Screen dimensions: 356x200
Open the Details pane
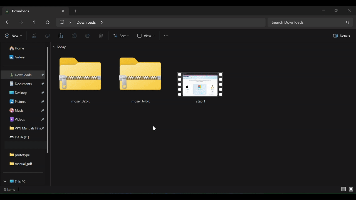[x=341, y=36]
